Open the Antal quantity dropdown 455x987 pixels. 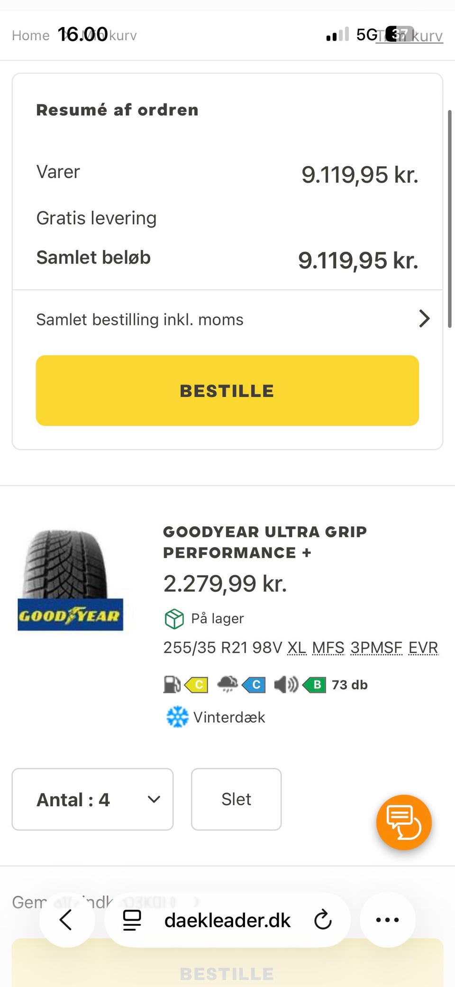click(92, 800)
